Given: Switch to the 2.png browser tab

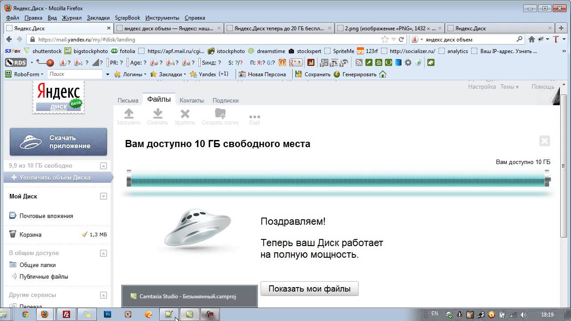Looking at the screenshot, I should [389, 28].
